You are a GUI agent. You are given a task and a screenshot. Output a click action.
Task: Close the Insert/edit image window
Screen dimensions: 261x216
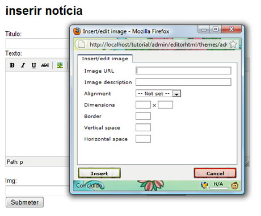(231, 29)
